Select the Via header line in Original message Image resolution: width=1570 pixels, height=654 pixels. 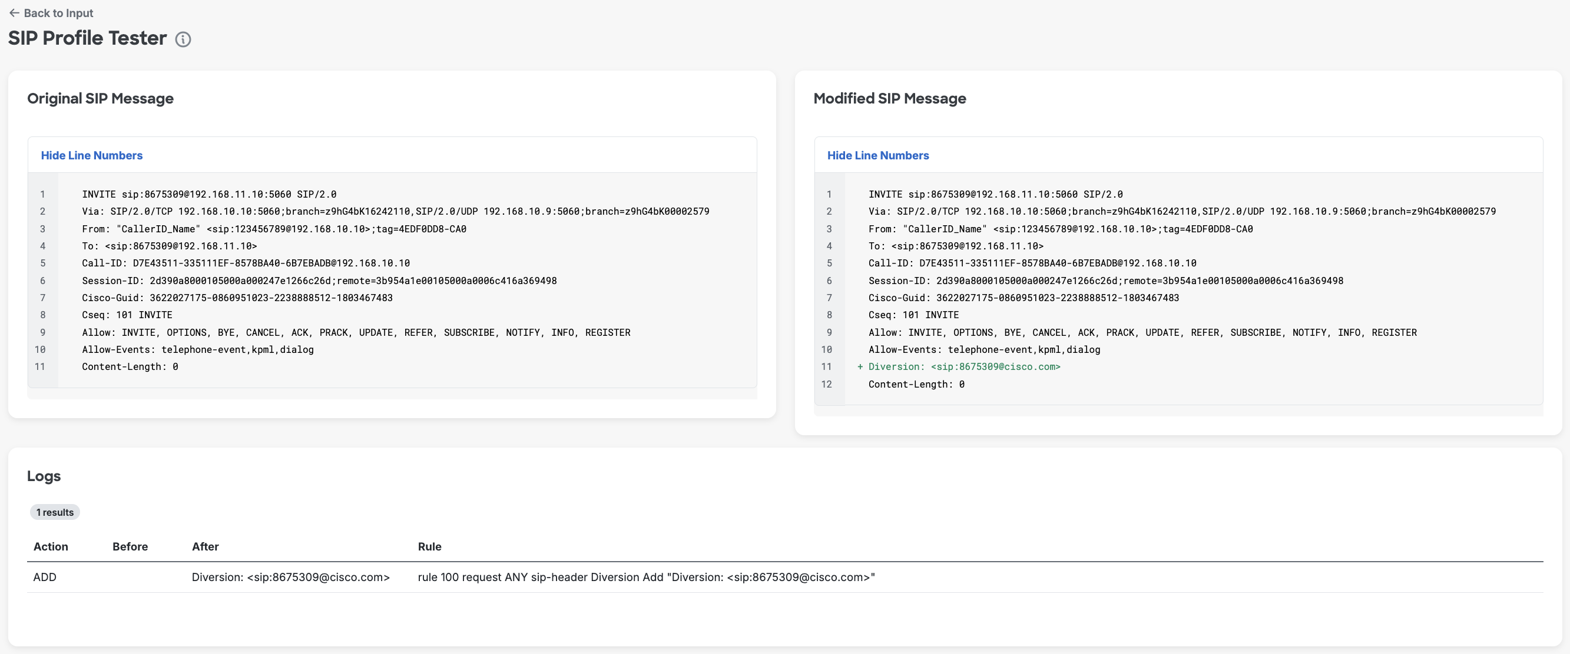click(x=396, y=211)
